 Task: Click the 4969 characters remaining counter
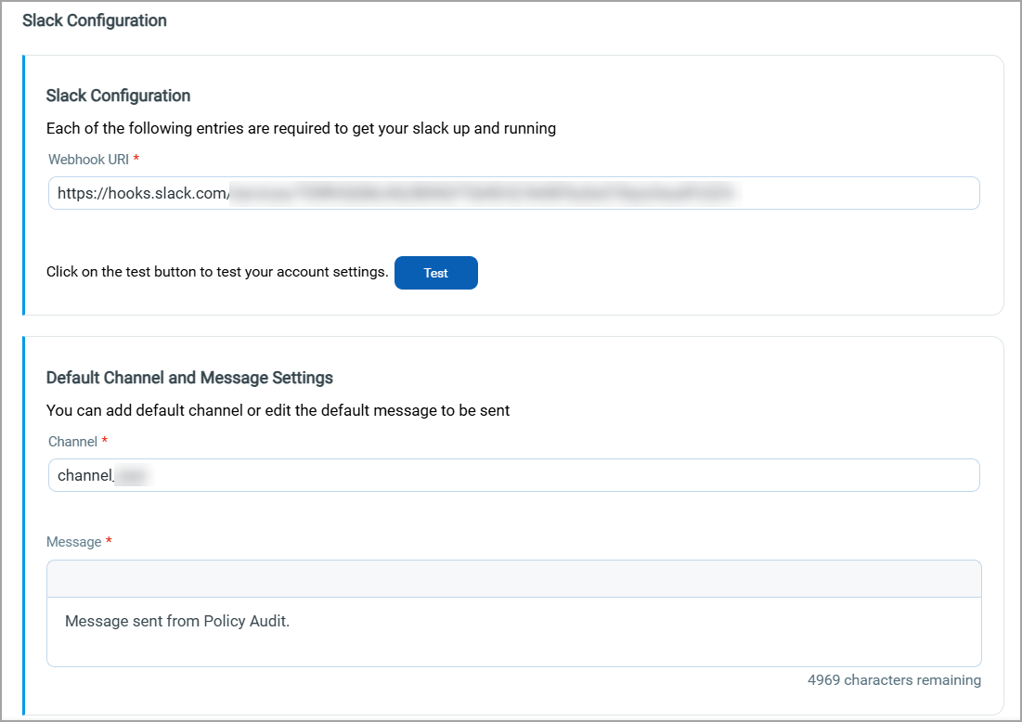pos(893,680)
